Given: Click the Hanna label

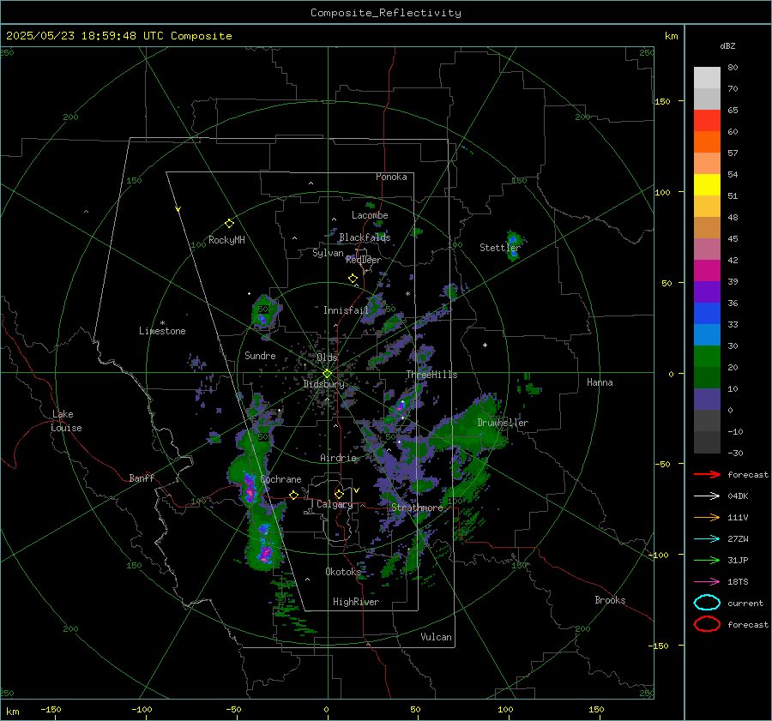Looking at the screenshot, I should click(x=600, y=382).
